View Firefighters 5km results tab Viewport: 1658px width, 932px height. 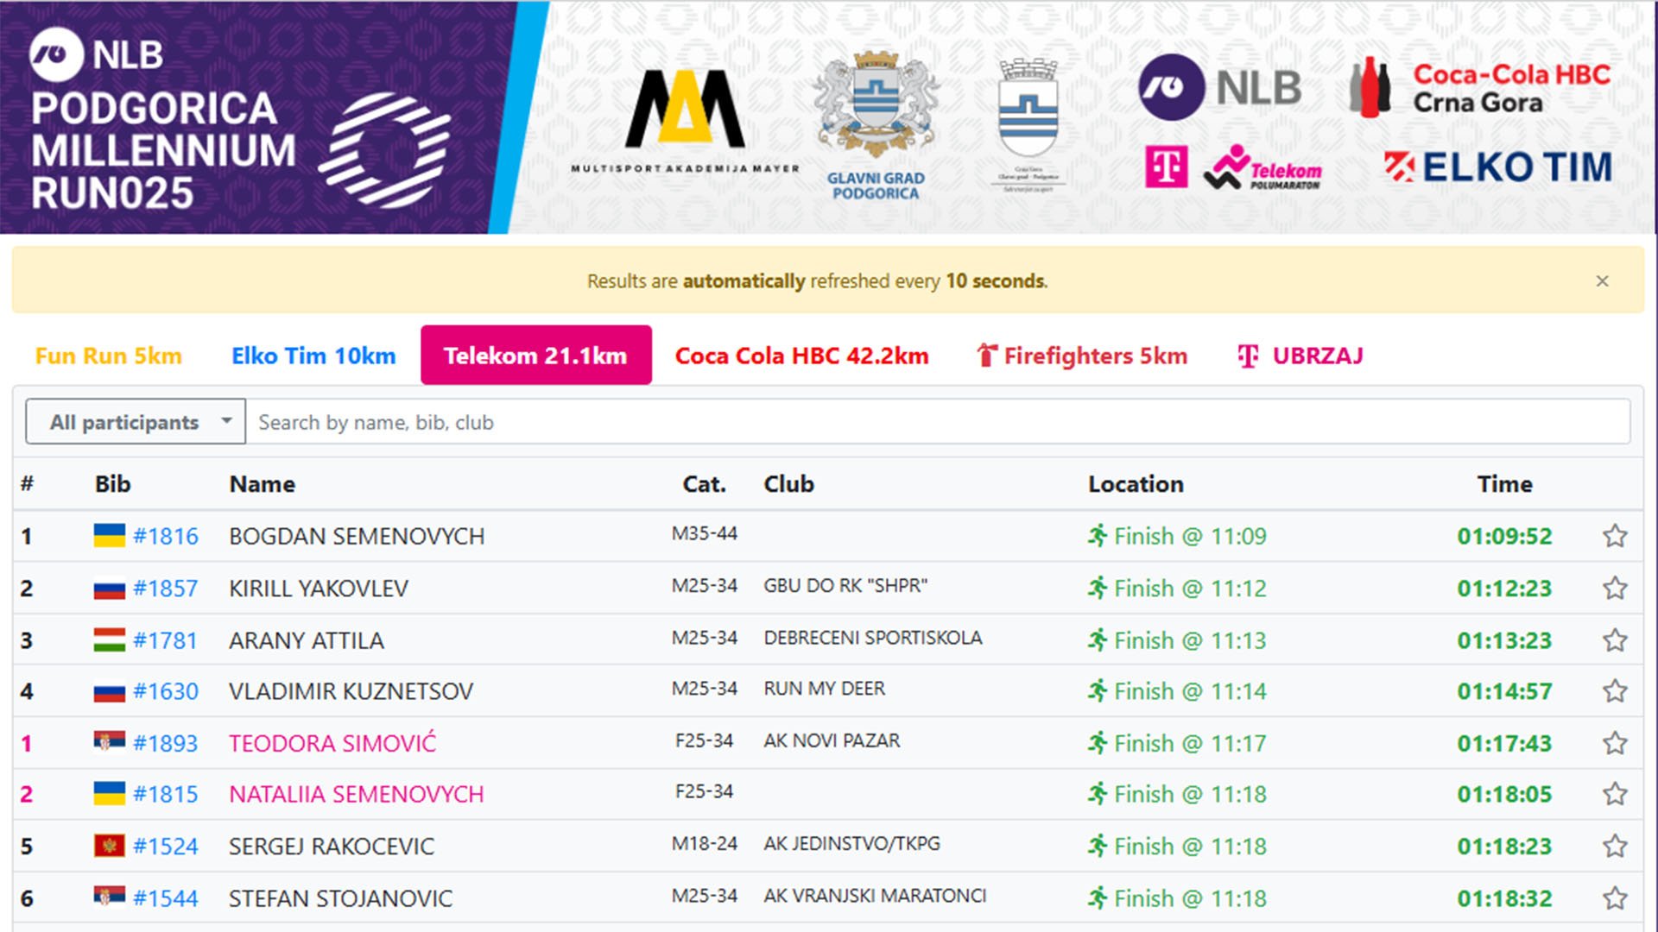[x=1082, y=356]
